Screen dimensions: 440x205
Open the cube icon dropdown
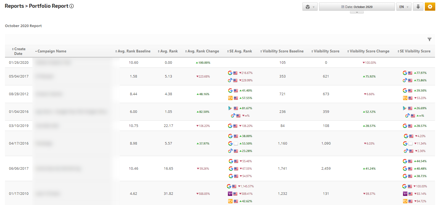310,7
